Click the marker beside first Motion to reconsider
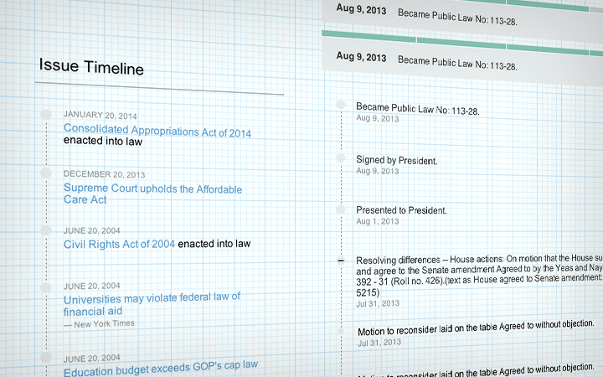 [340, 332]
